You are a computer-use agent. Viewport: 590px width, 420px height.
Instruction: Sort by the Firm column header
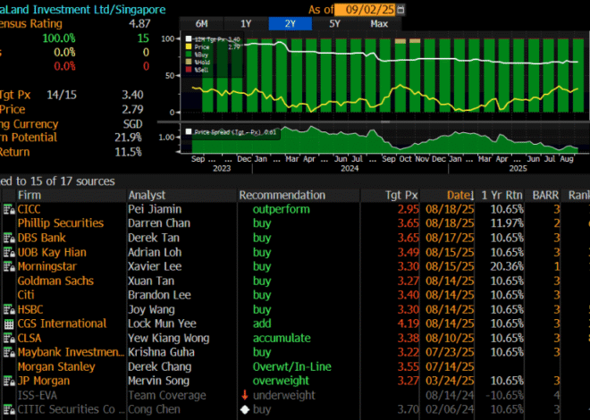(x=29, y=195)
